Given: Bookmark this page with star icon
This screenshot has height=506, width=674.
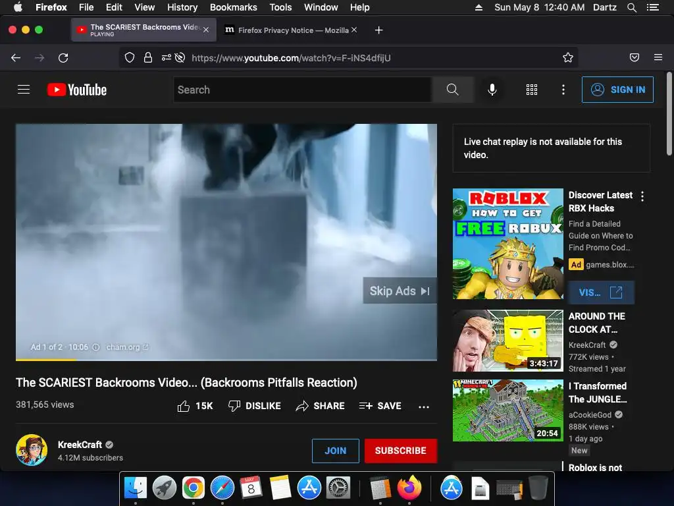Looking at the screenshot, I should (568, 58).
